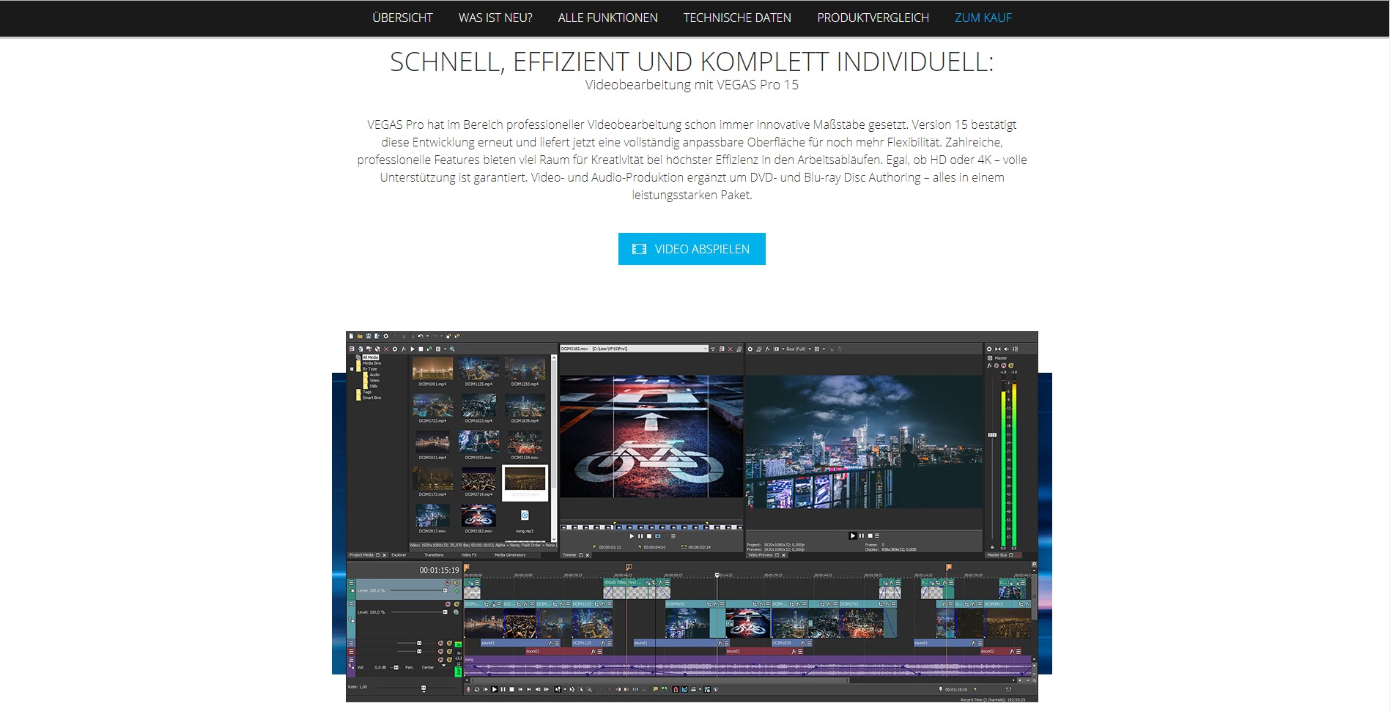Select the Smart Bins folder
The image size is (1390, 714).
371,398
